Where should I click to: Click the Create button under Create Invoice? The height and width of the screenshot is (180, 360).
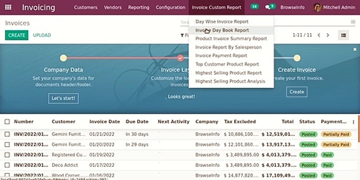point(297,92)
